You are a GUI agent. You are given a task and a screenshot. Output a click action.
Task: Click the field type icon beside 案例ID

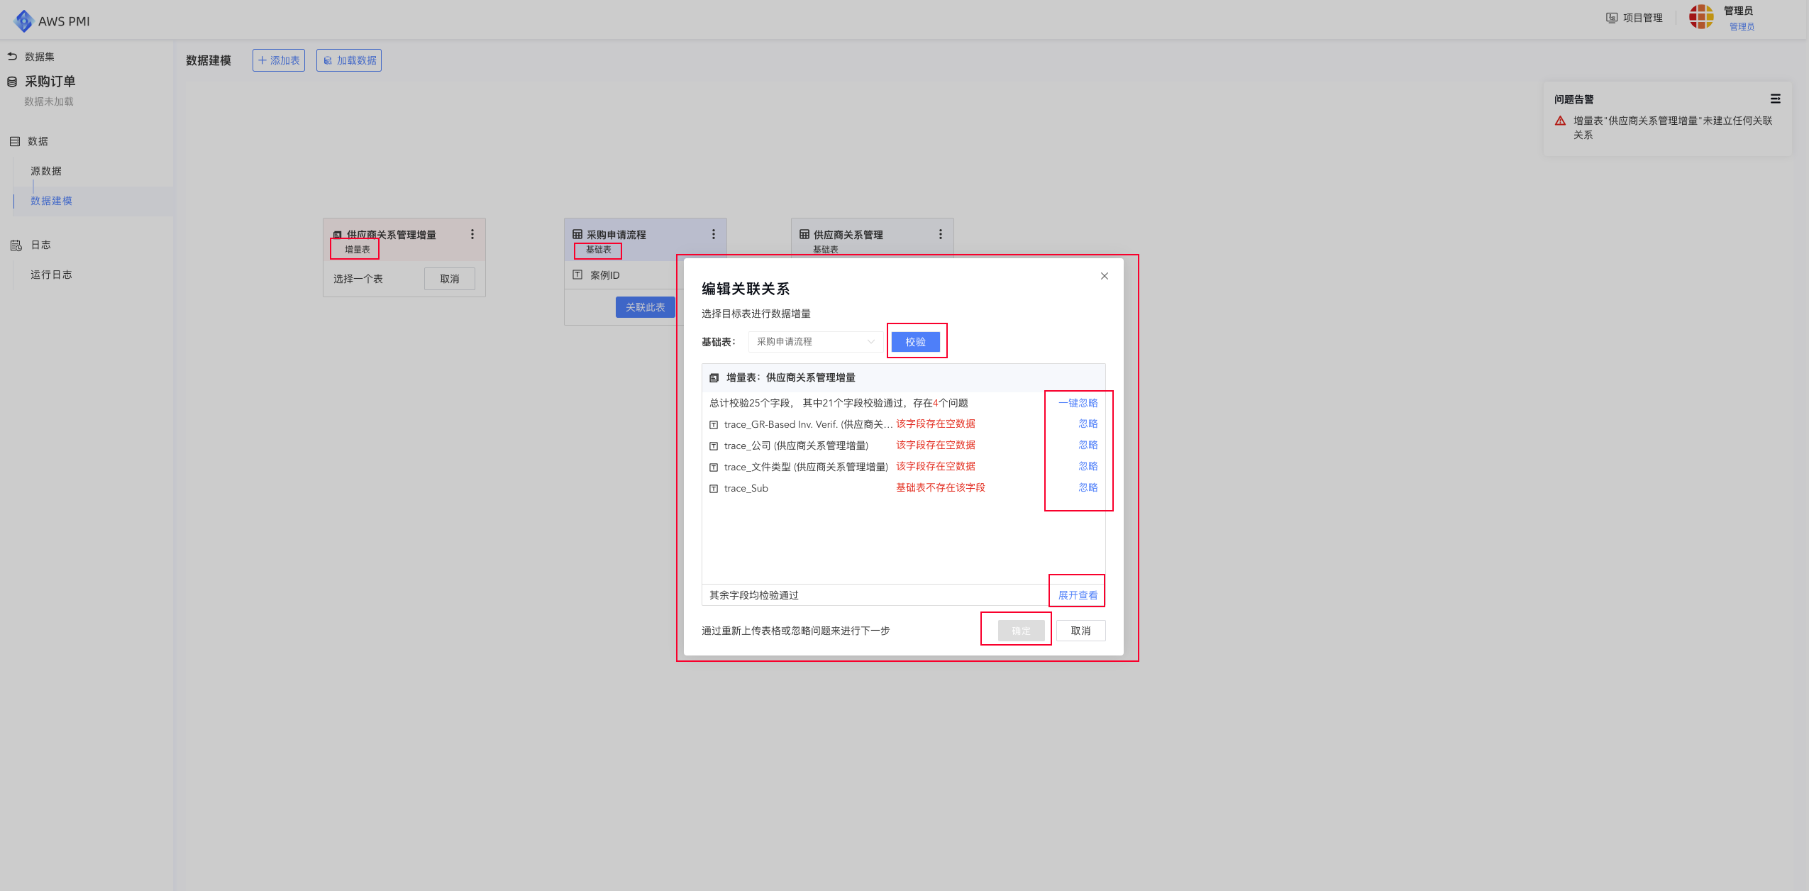tap(577, 275)
